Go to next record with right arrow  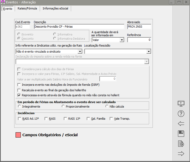pos(181,154)
